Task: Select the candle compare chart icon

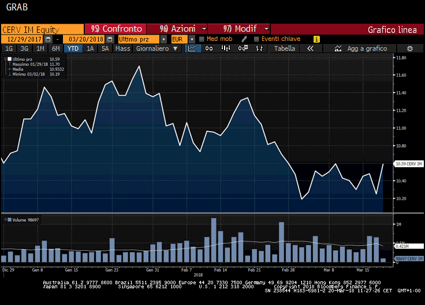Action: pos(243,48)
